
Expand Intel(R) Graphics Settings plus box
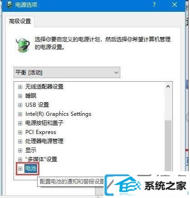(x=20, y=114)
